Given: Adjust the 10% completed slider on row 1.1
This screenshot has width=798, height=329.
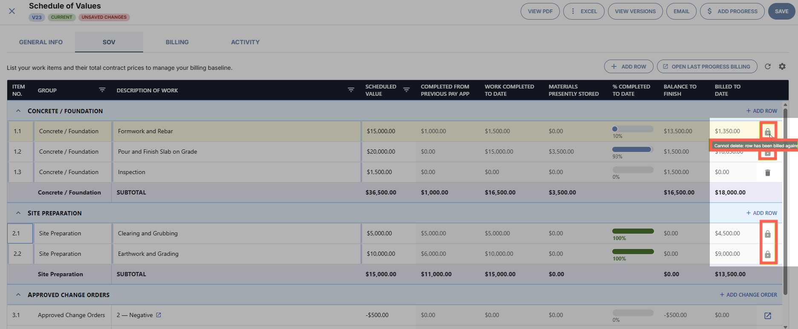Looking at the screenshot, I should (x=633, y=129).
